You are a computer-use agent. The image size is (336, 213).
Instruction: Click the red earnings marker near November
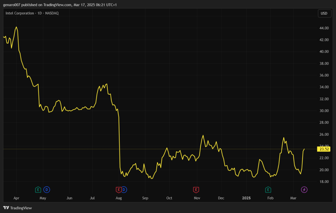[x=196, y=189]
